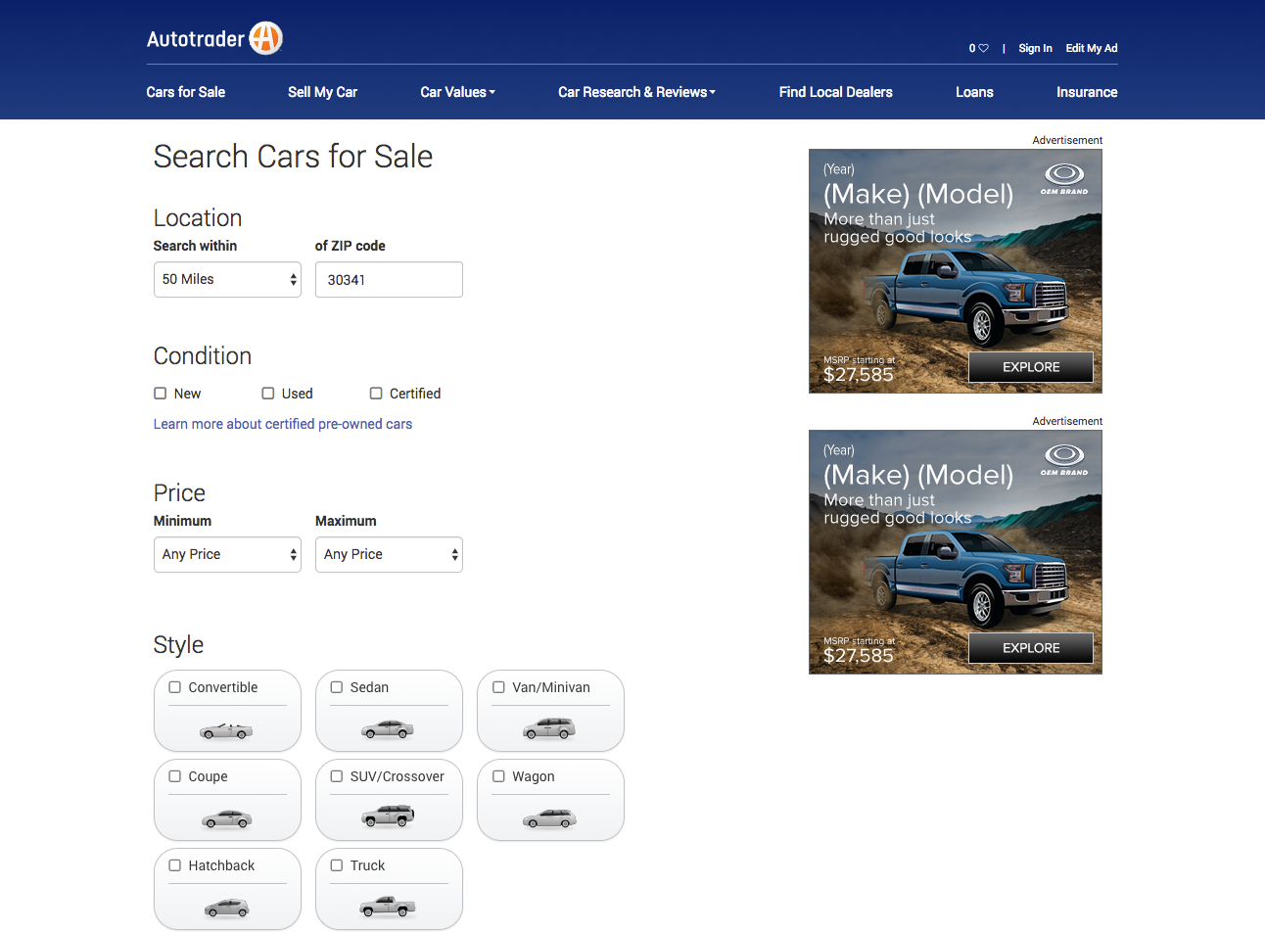
Task: Click the second truck advertisement image
Action: [956, 552]
